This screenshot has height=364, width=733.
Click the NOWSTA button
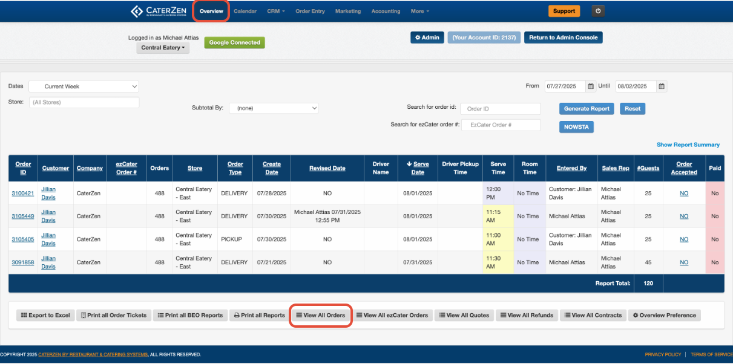pyautogui.click(x=577, y=127)
